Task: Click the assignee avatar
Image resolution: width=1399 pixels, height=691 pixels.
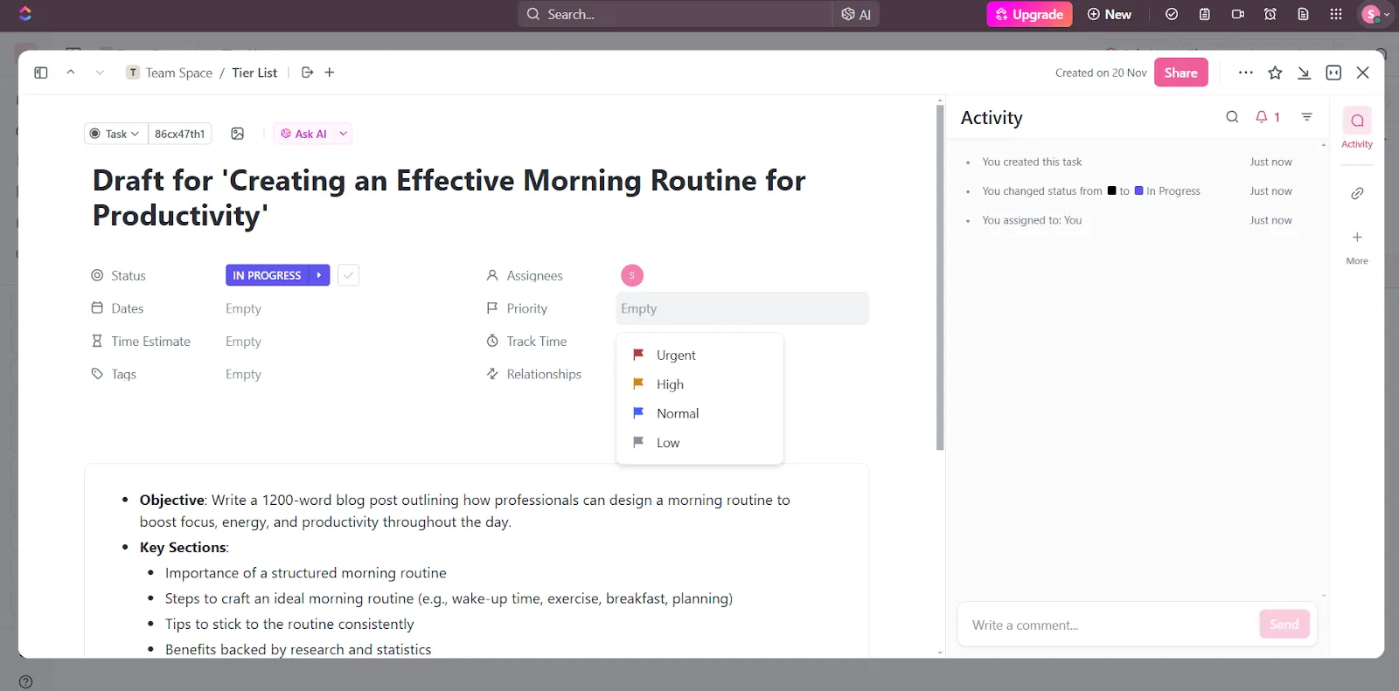Action: tap(632, 275)
